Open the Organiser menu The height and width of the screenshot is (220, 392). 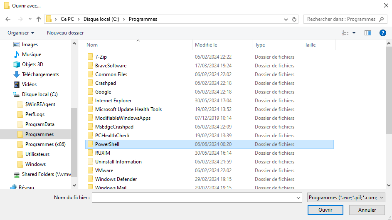pyautogui.click(x=21, y=33)
